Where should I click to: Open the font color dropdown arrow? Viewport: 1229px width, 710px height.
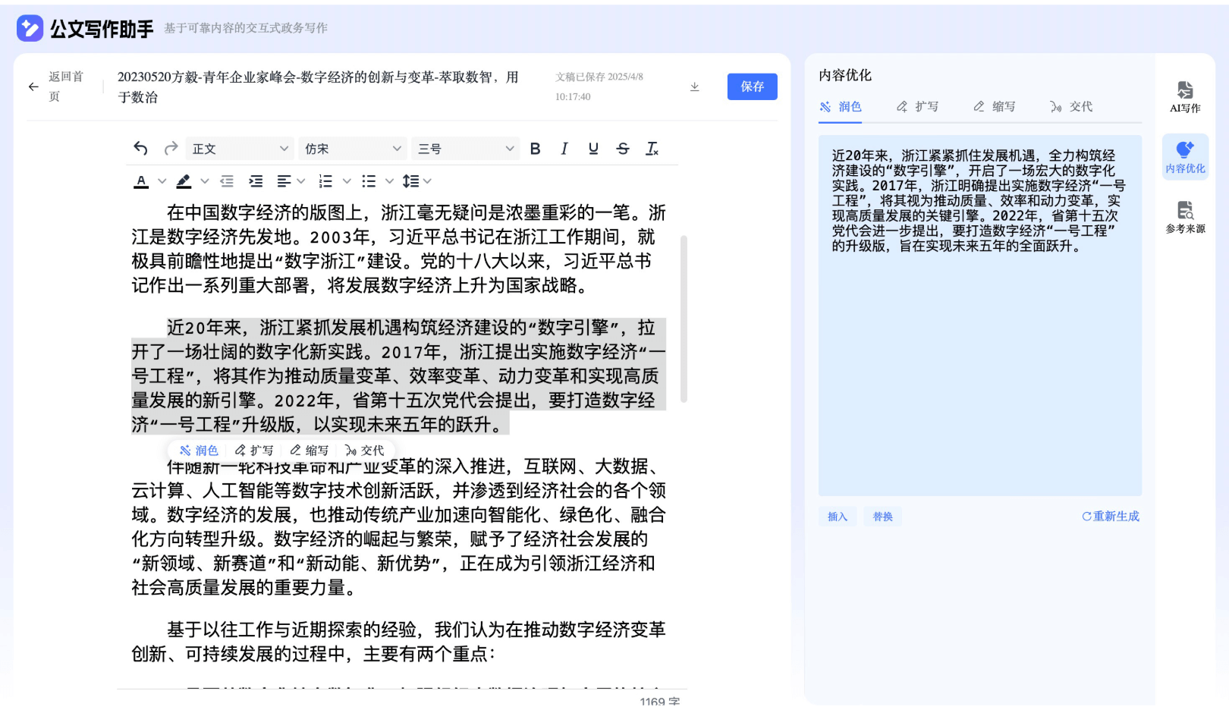pyautogui.click(x=162, y=181)
